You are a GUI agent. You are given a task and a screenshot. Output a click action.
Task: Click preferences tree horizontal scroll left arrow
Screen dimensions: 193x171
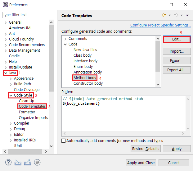click(5, 151)
